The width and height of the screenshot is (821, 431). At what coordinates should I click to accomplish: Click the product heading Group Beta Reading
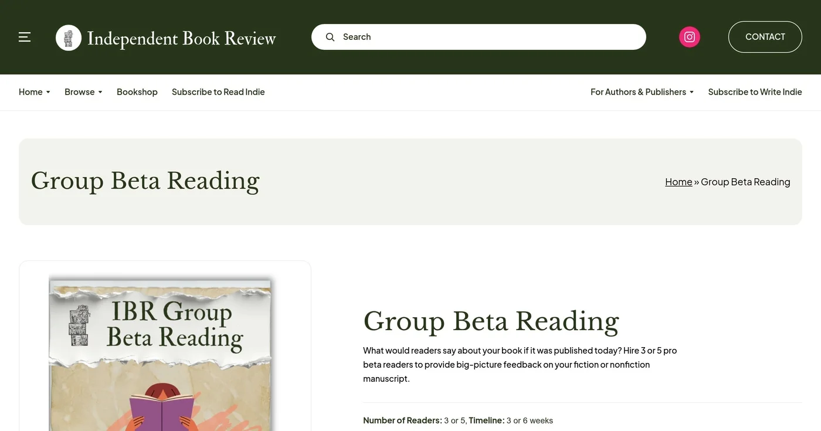coord(491,321)
